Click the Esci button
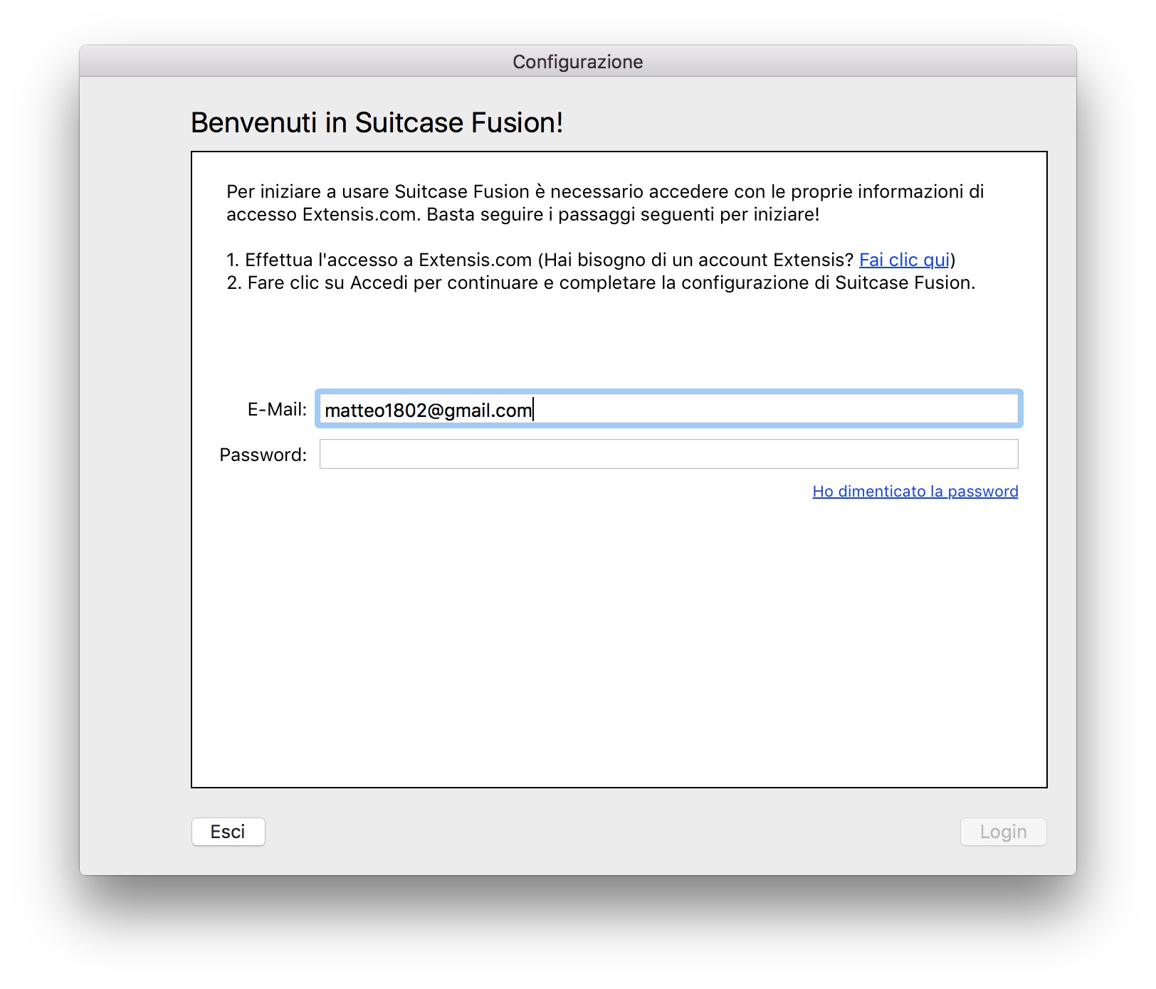 (x=228, y=832)
